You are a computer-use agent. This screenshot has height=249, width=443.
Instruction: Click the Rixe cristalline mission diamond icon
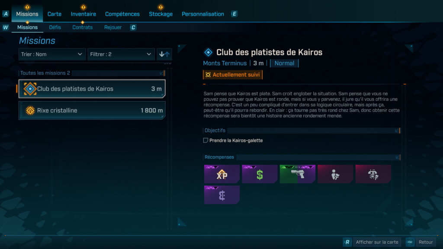click(30, 110)
